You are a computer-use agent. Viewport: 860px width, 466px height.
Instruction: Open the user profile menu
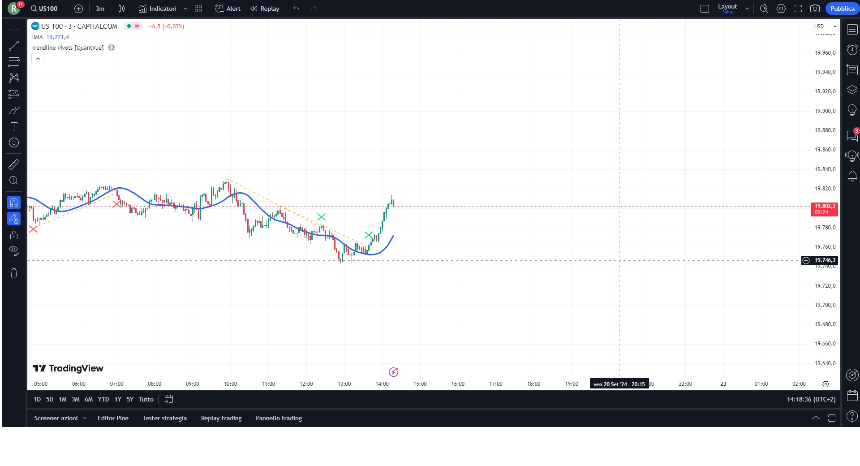[14, 8]
